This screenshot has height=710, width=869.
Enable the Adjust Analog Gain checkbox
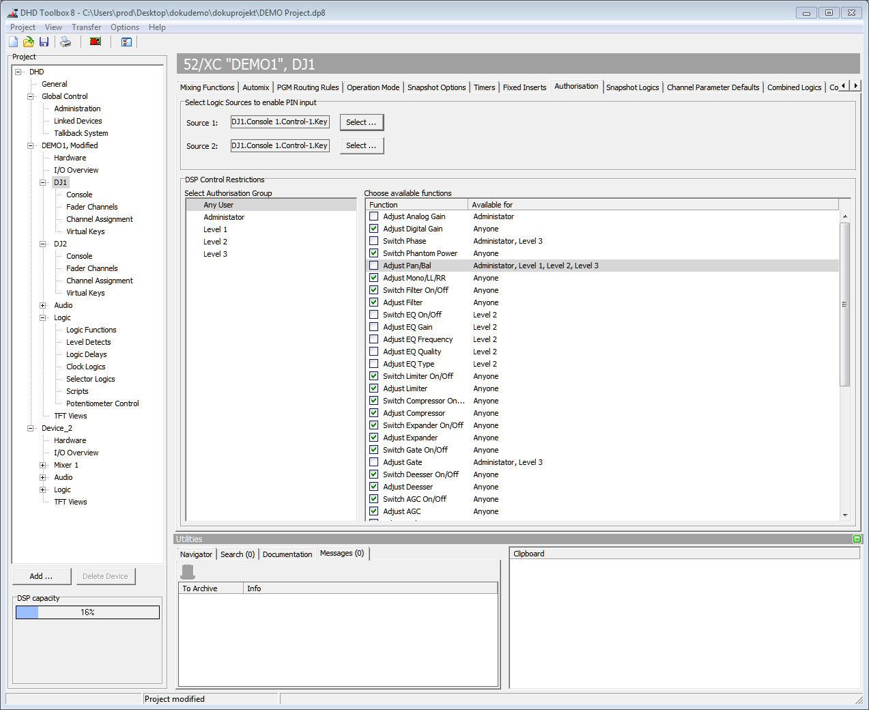coord(373,216)
